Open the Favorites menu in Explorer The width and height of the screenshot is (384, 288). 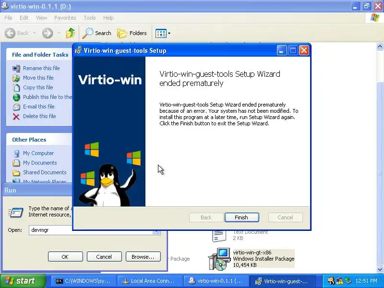click(x=65, y=18)
